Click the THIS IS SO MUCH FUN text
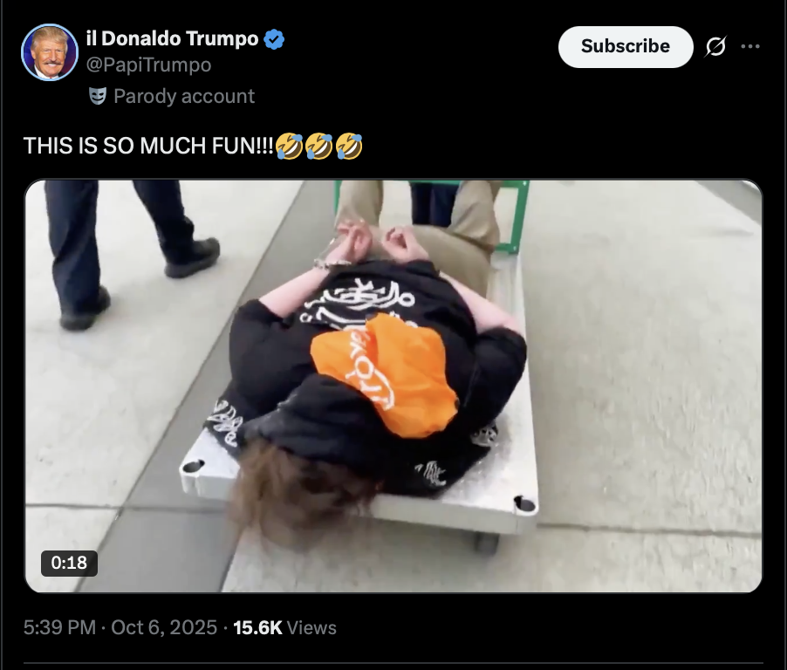 (x=148, y=146)
